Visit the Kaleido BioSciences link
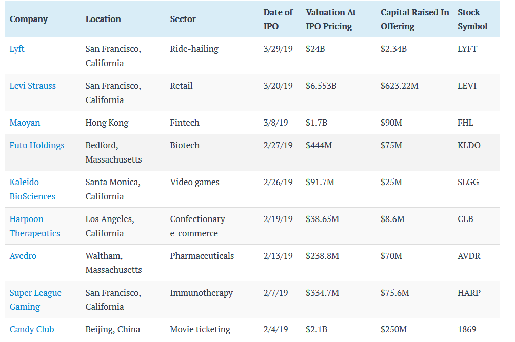The width and height of the screenshot is (515, 342). click(x=32, y=189)
